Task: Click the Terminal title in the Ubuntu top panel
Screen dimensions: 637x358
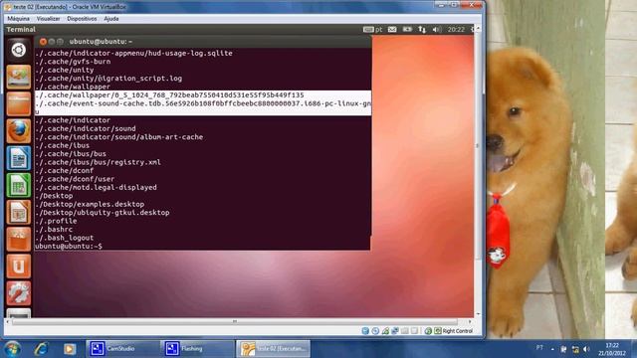Action: (x=21, y=29)
